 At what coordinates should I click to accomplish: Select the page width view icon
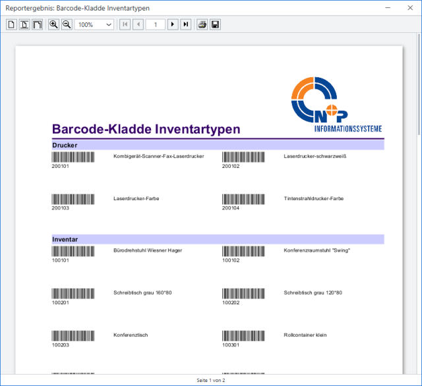(24, 25)
